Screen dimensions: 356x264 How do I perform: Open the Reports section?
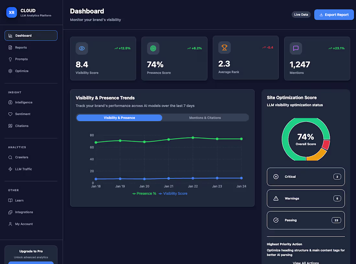21,47
